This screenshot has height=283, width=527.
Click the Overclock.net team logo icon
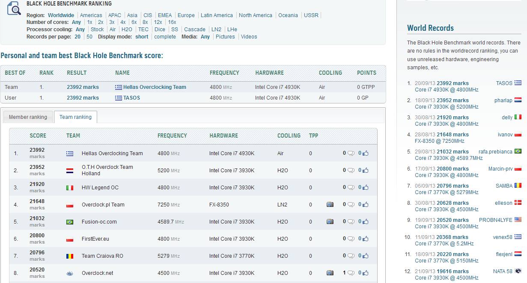click(70, 273)
